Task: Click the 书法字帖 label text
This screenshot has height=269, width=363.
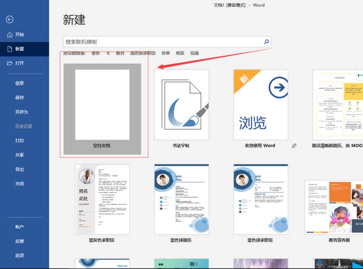Action: [181, 146]
